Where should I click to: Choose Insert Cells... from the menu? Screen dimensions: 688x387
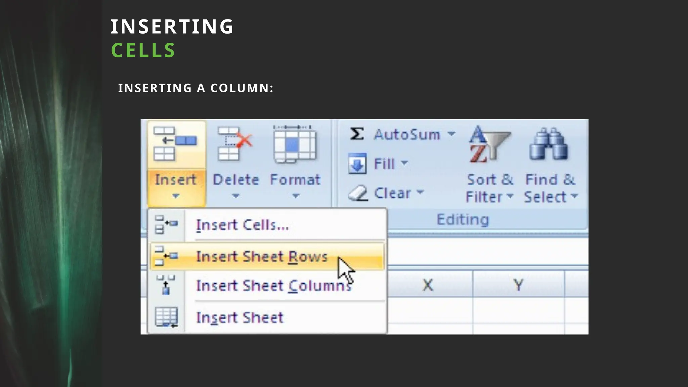267,224
